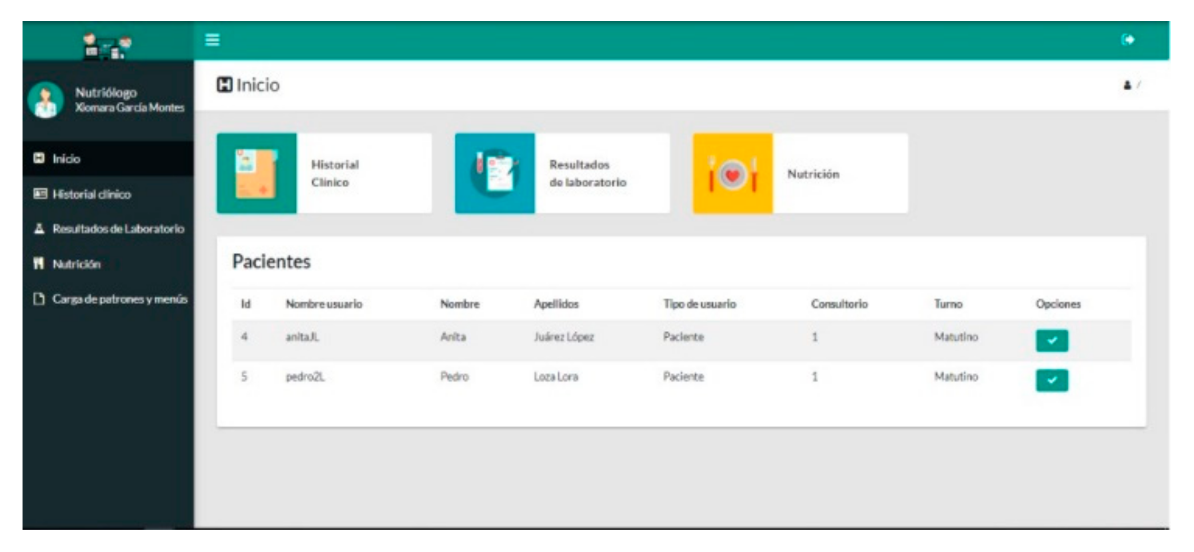
Task: Click the logout icon in top bar
Action: [1127, 39]
